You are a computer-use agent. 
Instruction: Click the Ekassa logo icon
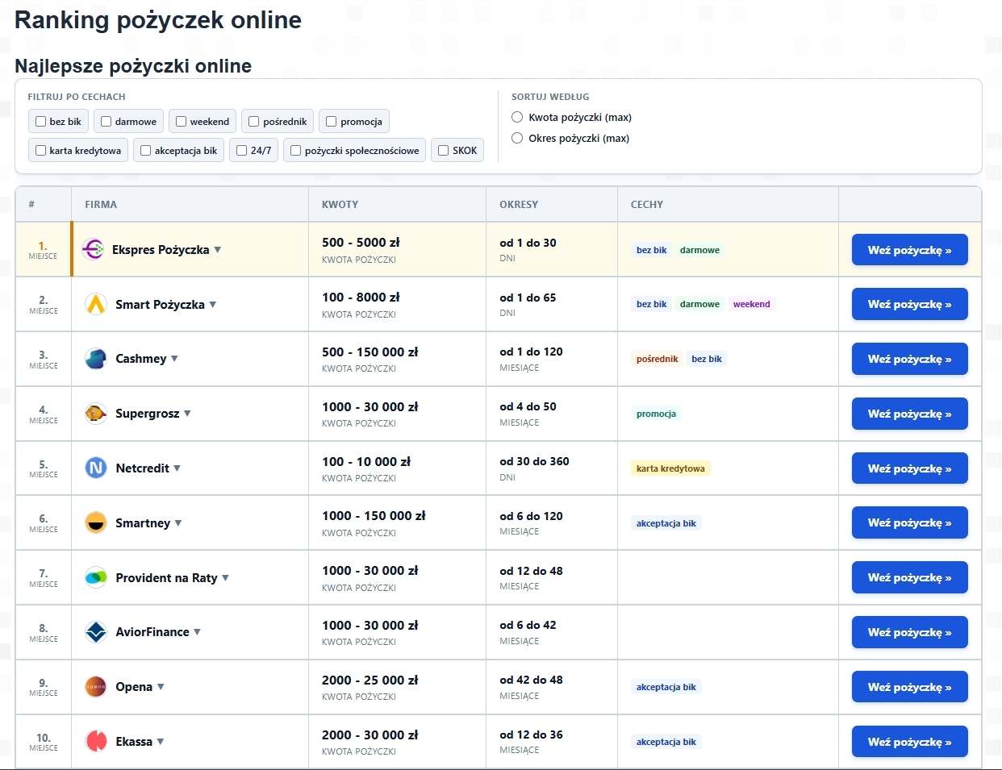click(96, 742)
